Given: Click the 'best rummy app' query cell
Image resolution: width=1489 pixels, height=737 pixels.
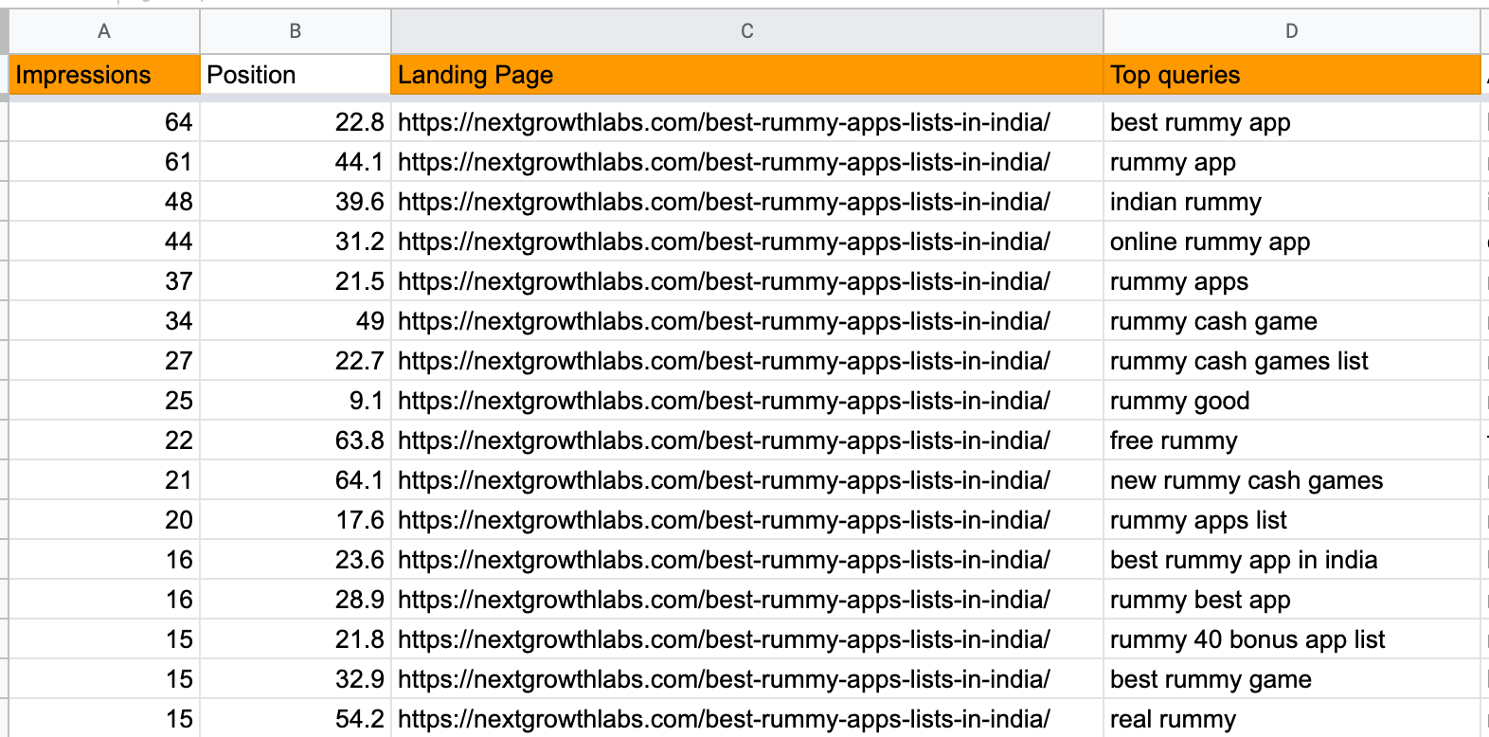Looking at the screenshot, I should [x=1292, y=122].
